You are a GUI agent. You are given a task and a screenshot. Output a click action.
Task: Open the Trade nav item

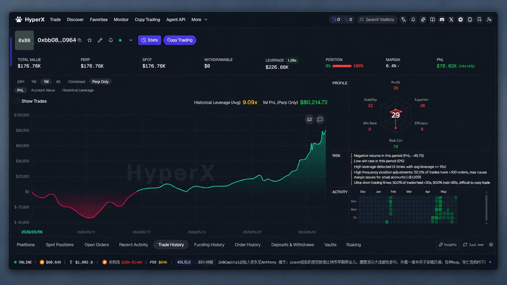55,19
